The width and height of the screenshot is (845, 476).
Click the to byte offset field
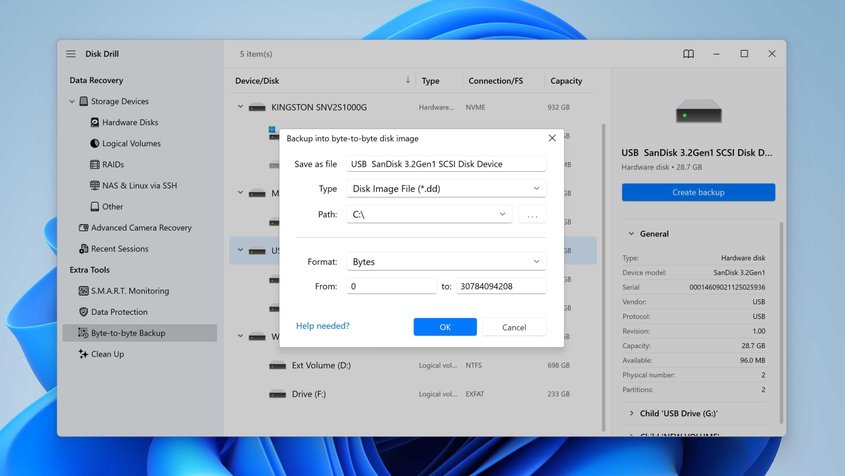pyautogui.click(x=501, y=286)
